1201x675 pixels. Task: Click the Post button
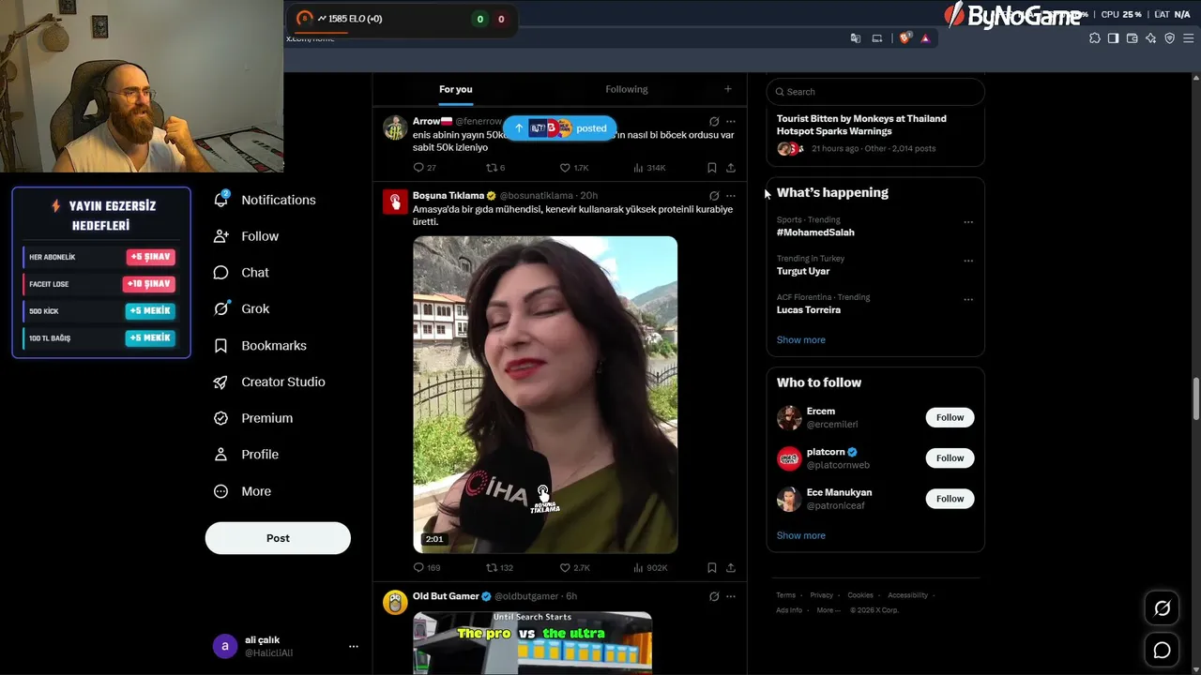(x=278, y=538)
